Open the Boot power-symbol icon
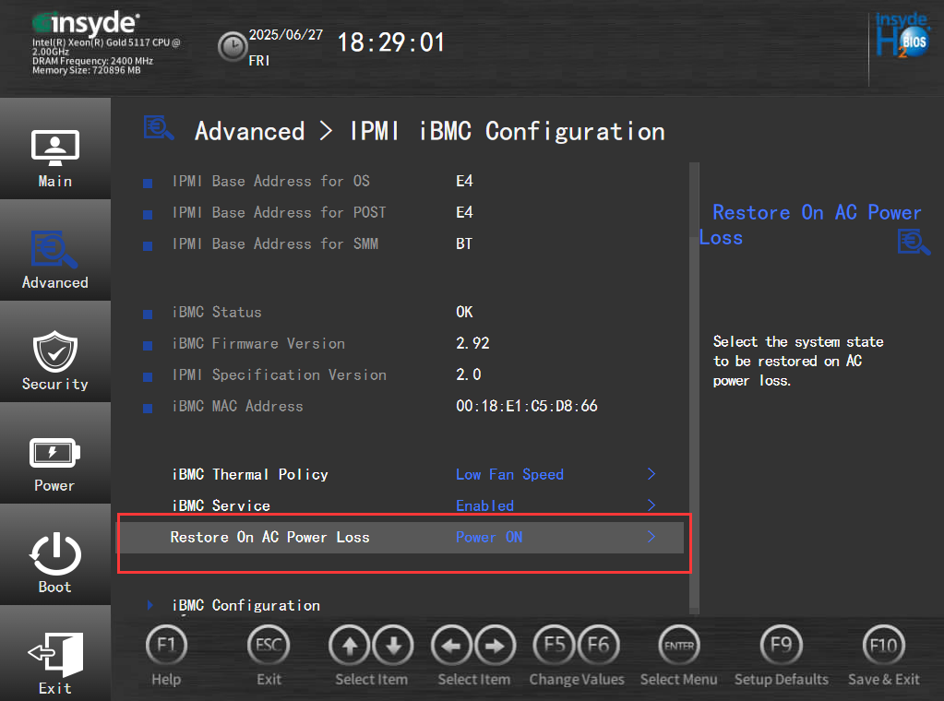The width and height of the screenshot is (944, 701). point(55,554)
